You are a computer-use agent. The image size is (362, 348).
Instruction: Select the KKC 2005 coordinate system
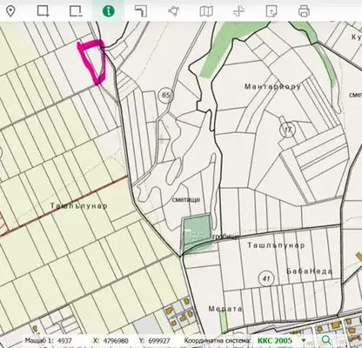click(275, 340)
